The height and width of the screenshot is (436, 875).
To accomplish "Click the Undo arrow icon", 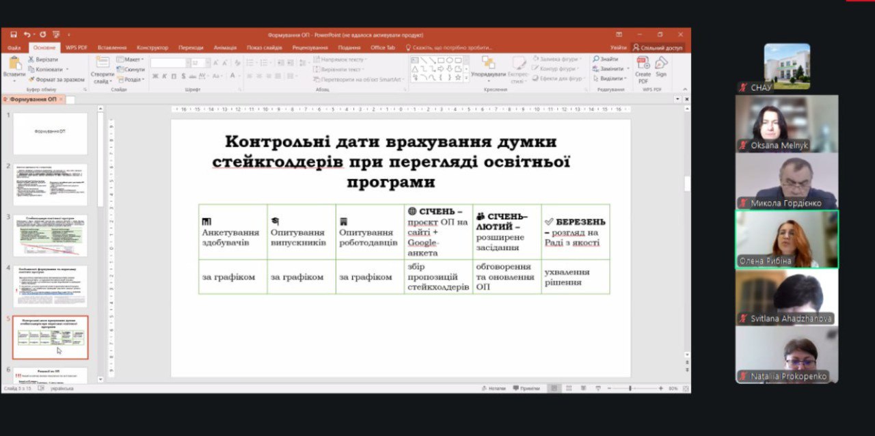I will pyautogui.click(x=27, y=34).
